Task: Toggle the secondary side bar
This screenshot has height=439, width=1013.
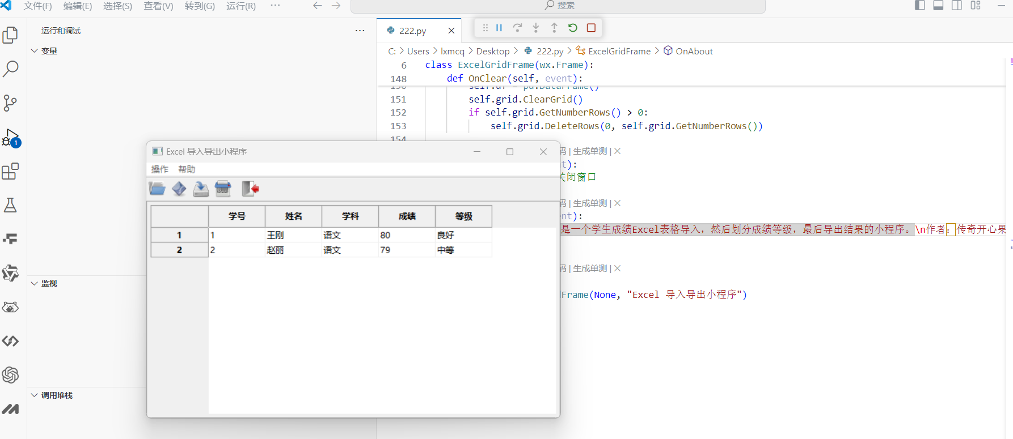Action: coord(957,6)
